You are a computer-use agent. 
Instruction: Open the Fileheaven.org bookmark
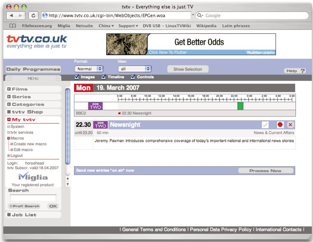(x=37, y=26)
